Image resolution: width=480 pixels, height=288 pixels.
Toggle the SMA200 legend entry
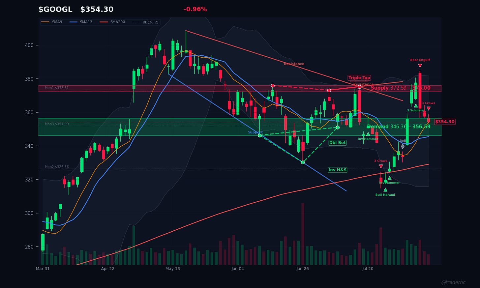113,22
